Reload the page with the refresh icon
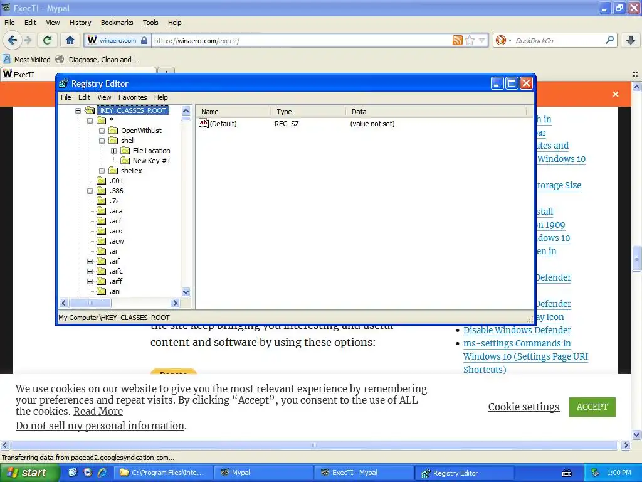 47,40
